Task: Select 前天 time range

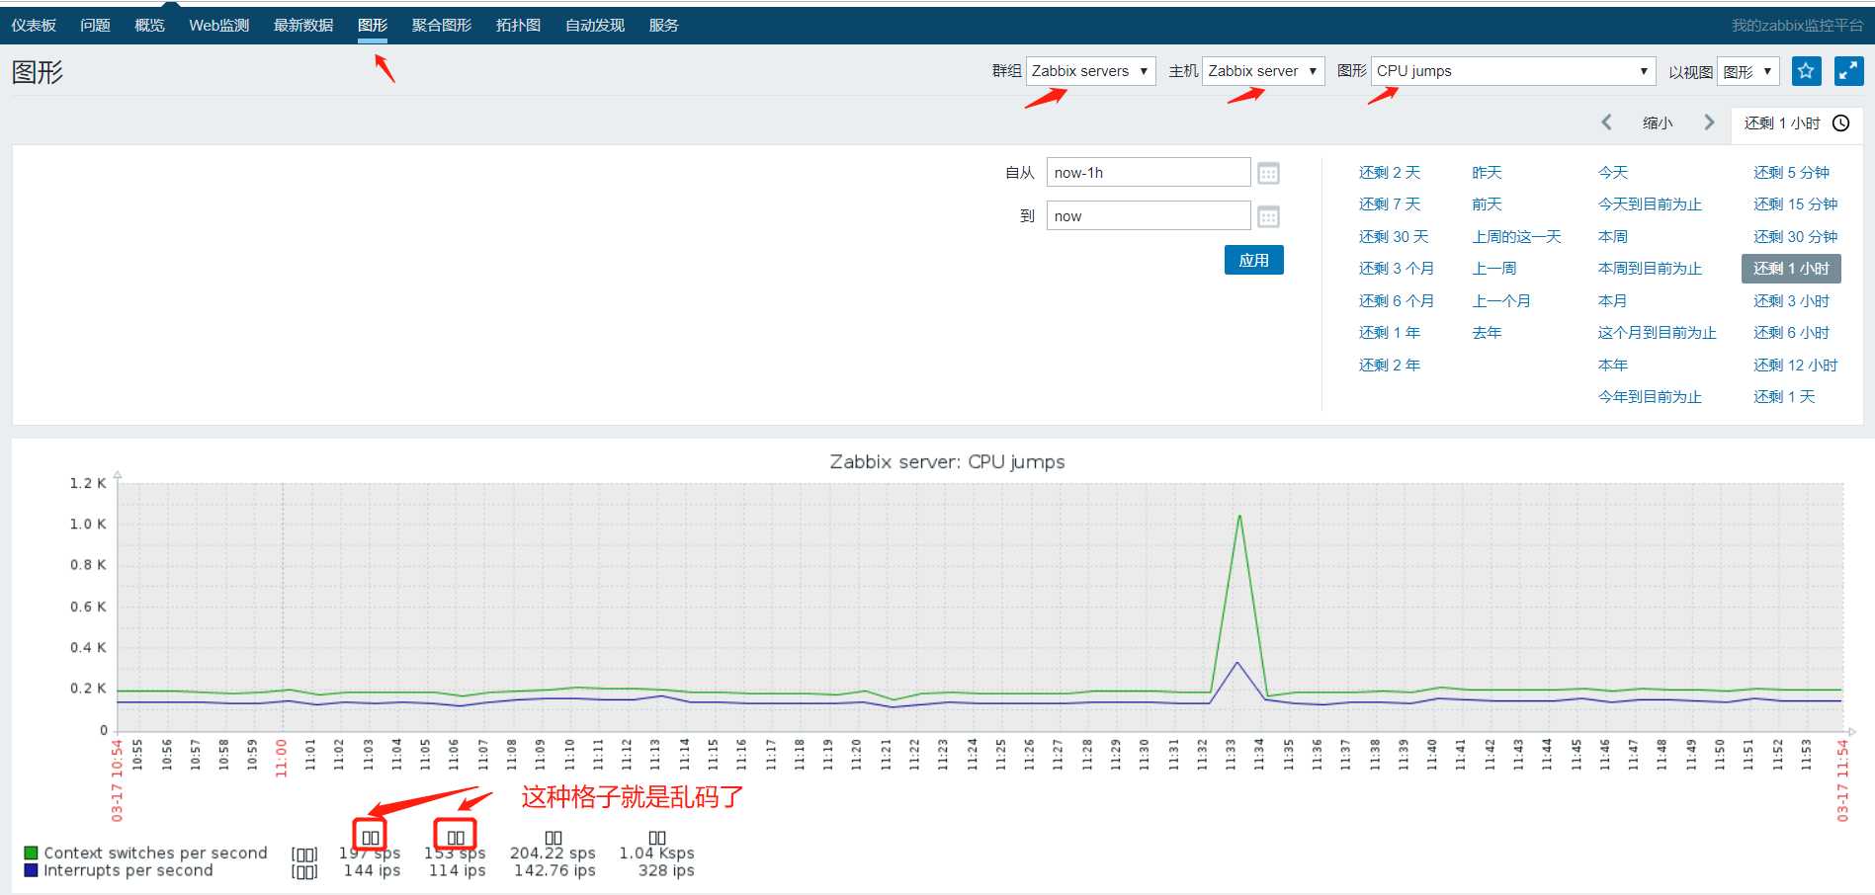Action: click(x=1487, y=203)
